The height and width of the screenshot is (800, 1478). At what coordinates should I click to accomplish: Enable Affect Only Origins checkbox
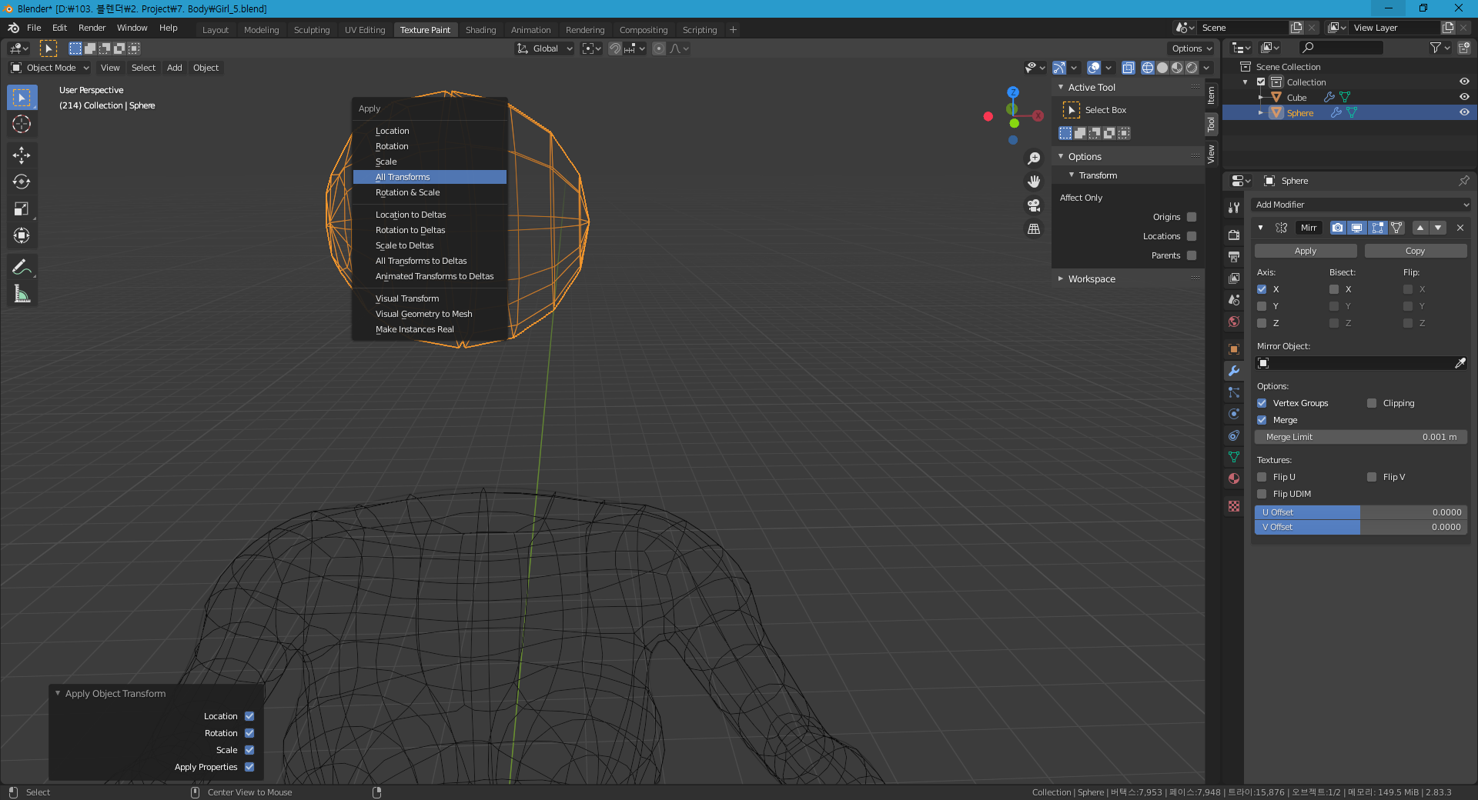click(1192, 217)
